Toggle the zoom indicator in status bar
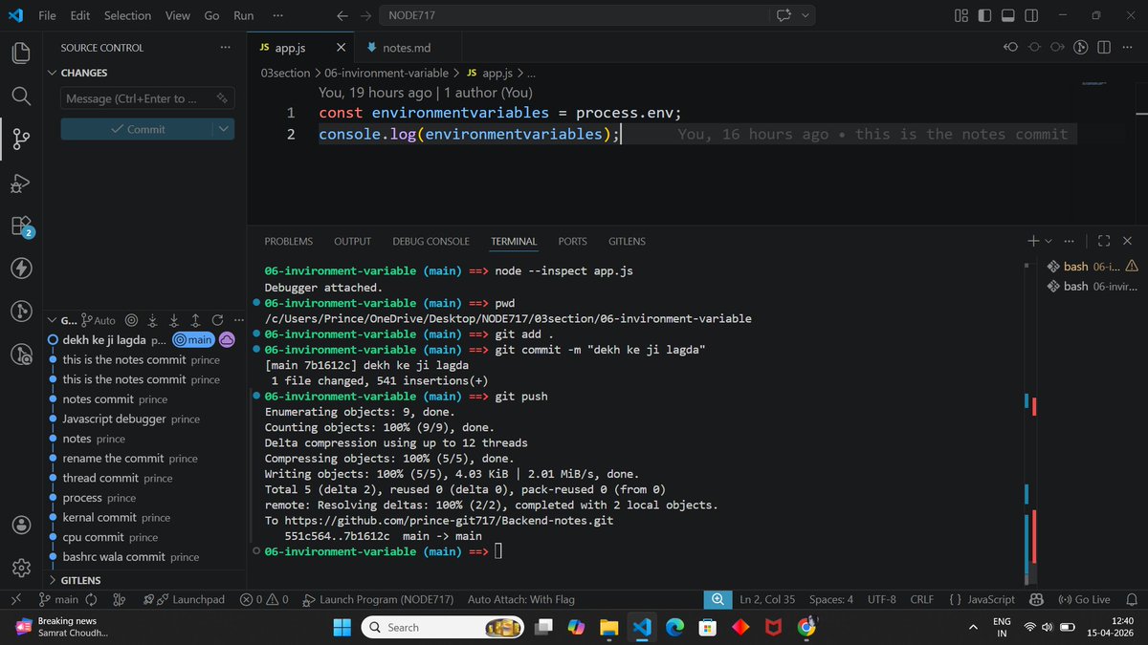Image resolution: width=1148 pixels, height=645 pixels. (x=717, y=599)
